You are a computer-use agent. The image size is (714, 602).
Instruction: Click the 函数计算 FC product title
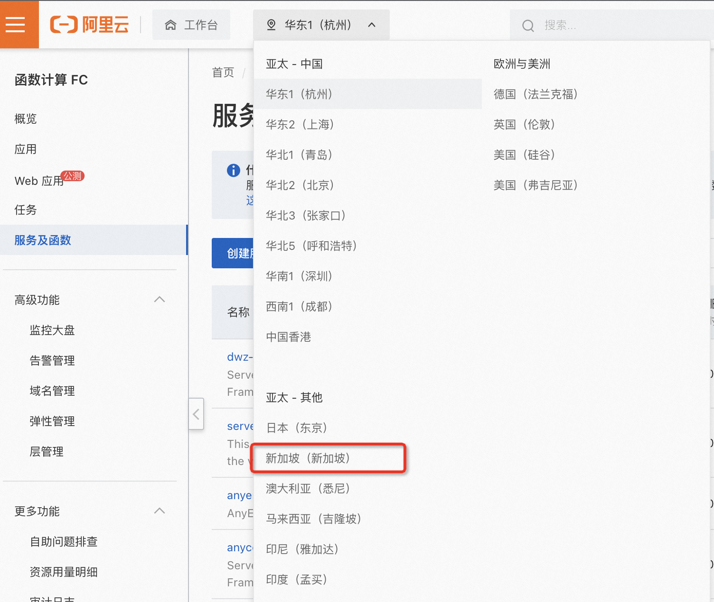click(x=51, y=80)
